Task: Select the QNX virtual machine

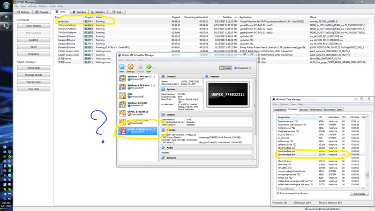Action: [x=138, y=96]
